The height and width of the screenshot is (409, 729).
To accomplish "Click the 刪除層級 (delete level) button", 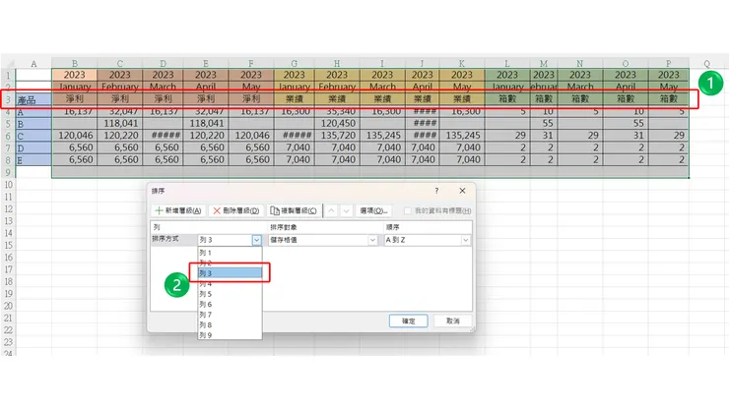I will (236, 210).
